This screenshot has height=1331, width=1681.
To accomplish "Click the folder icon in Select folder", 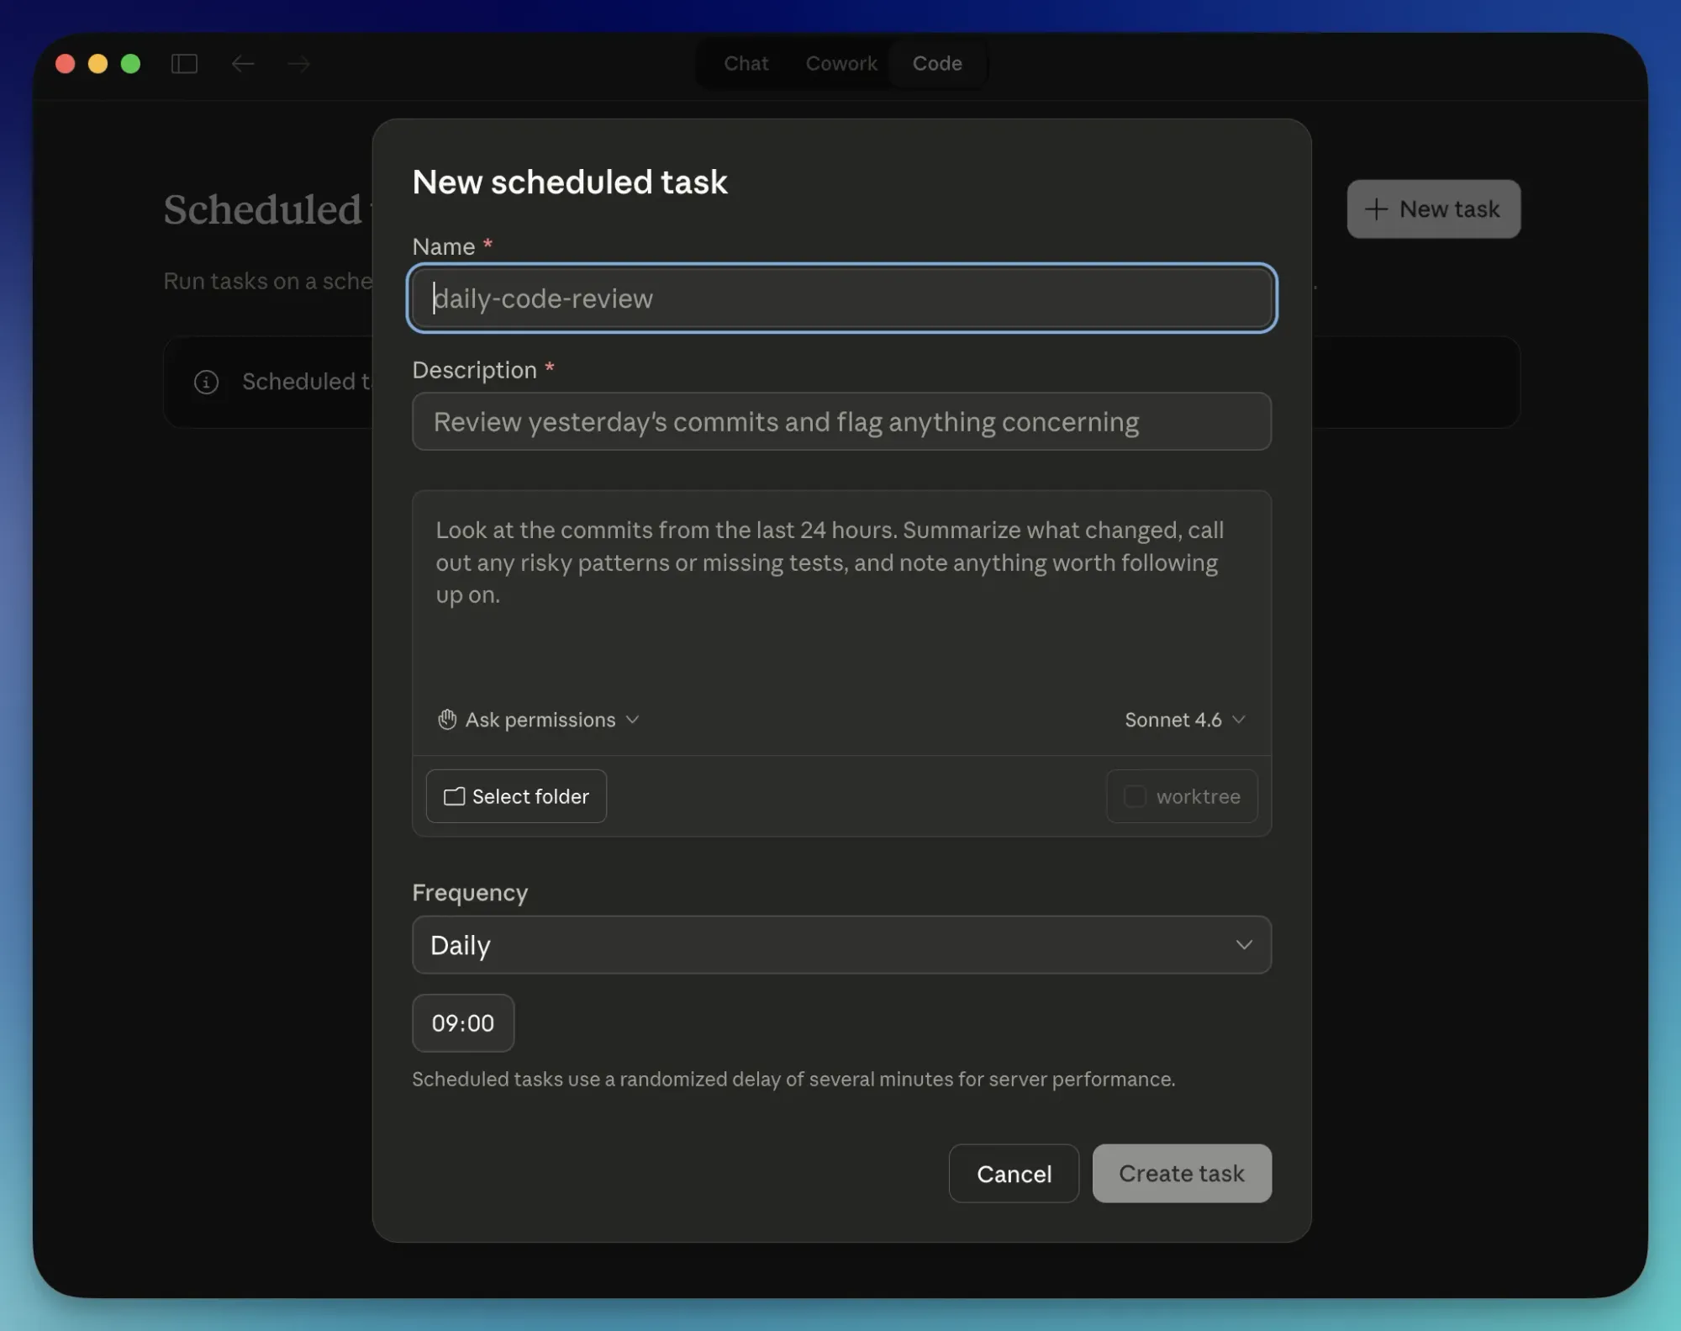I will [x=454, y=796].
